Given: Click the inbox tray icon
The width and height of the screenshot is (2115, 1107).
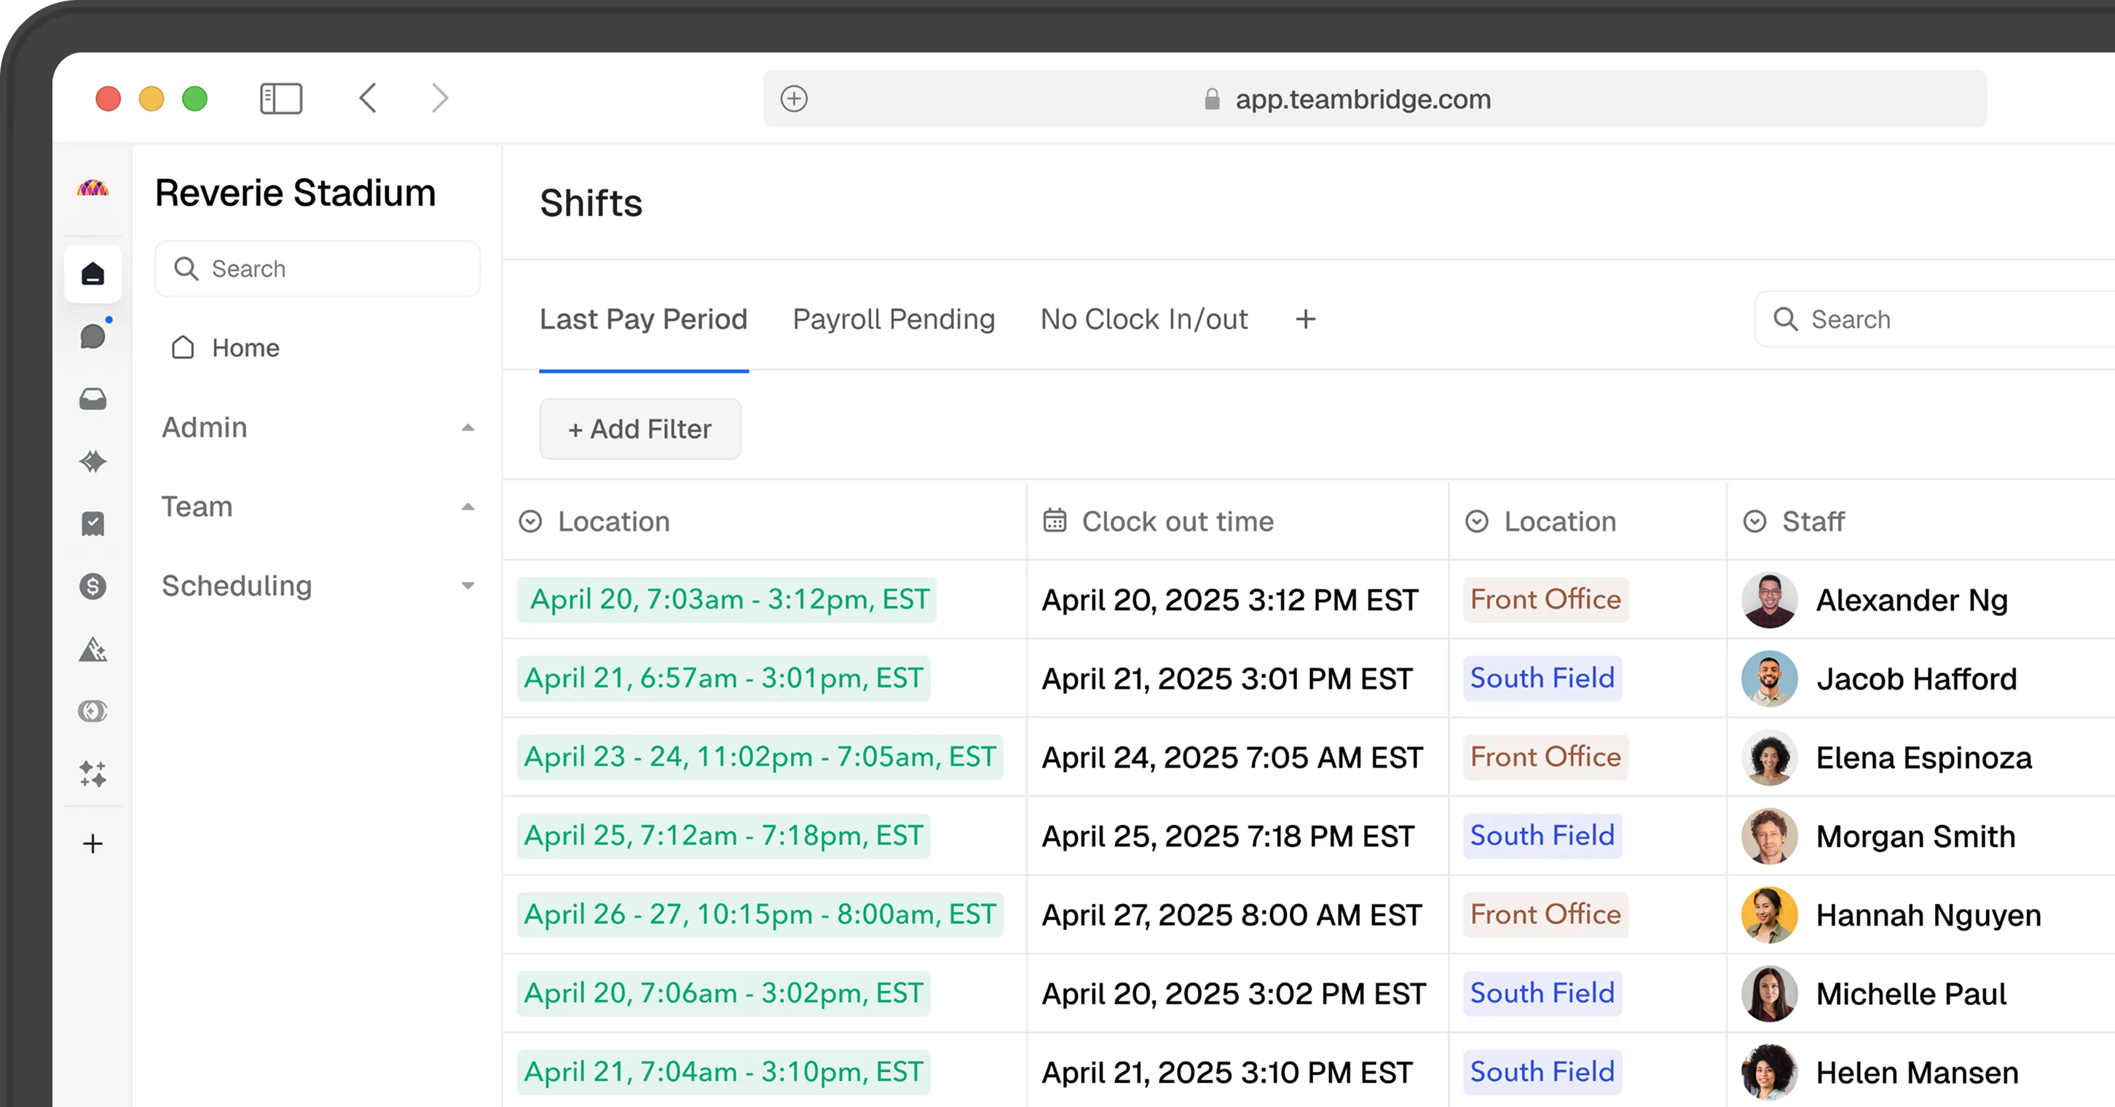Looking at the screenshot, I should click(x=92, y=399).
